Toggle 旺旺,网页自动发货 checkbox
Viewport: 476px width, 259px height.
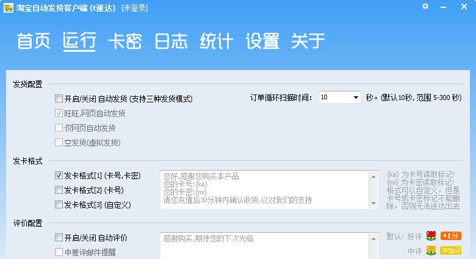[59, 113]
